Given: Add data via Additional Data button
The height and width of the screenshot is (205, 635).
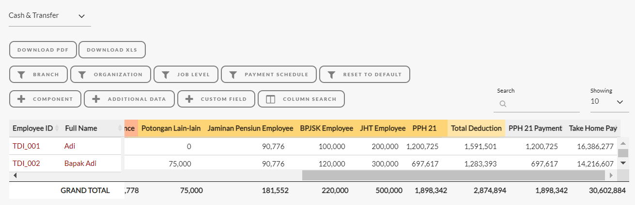Looking at the screenshot, I should pyautogui.click(x=129, y=99).
